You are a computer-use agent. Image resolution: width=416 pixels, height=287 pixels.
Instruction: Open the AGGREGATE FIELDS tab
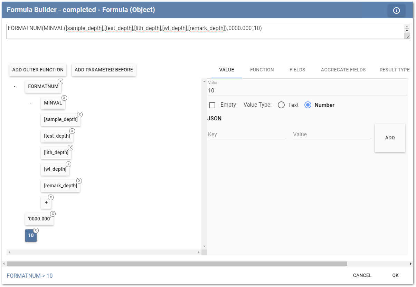(343, 70)
